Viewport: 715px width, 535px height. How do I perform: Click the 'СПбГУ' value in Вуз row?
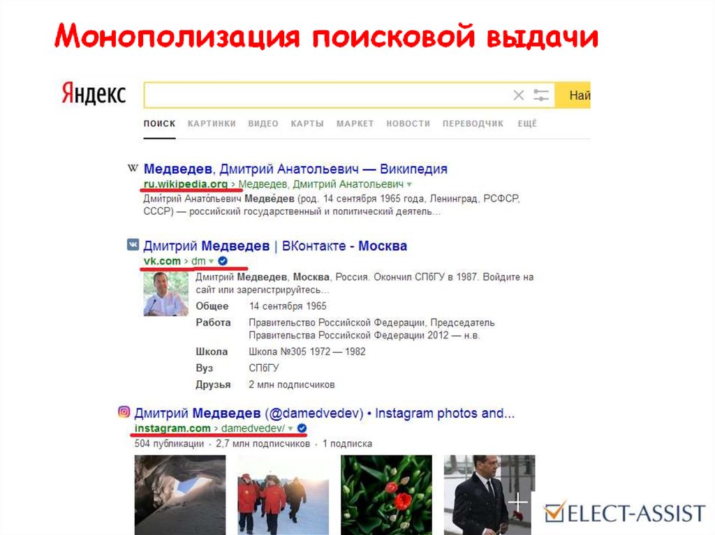(x=263, y=368)
